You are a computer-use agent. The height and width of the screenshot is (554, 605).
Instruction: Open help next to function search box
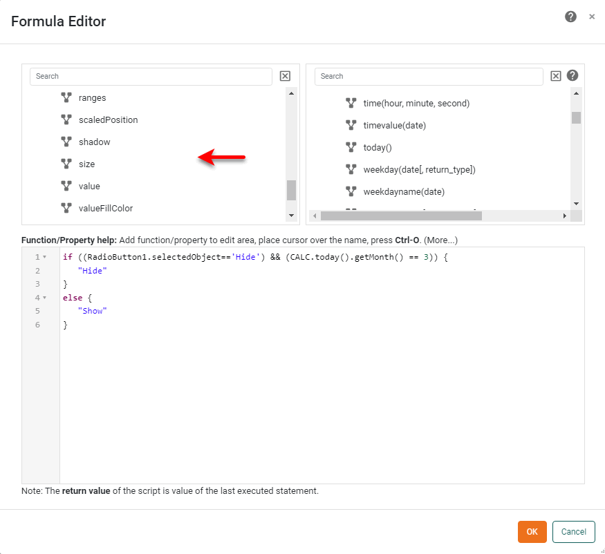pos(573,75)
